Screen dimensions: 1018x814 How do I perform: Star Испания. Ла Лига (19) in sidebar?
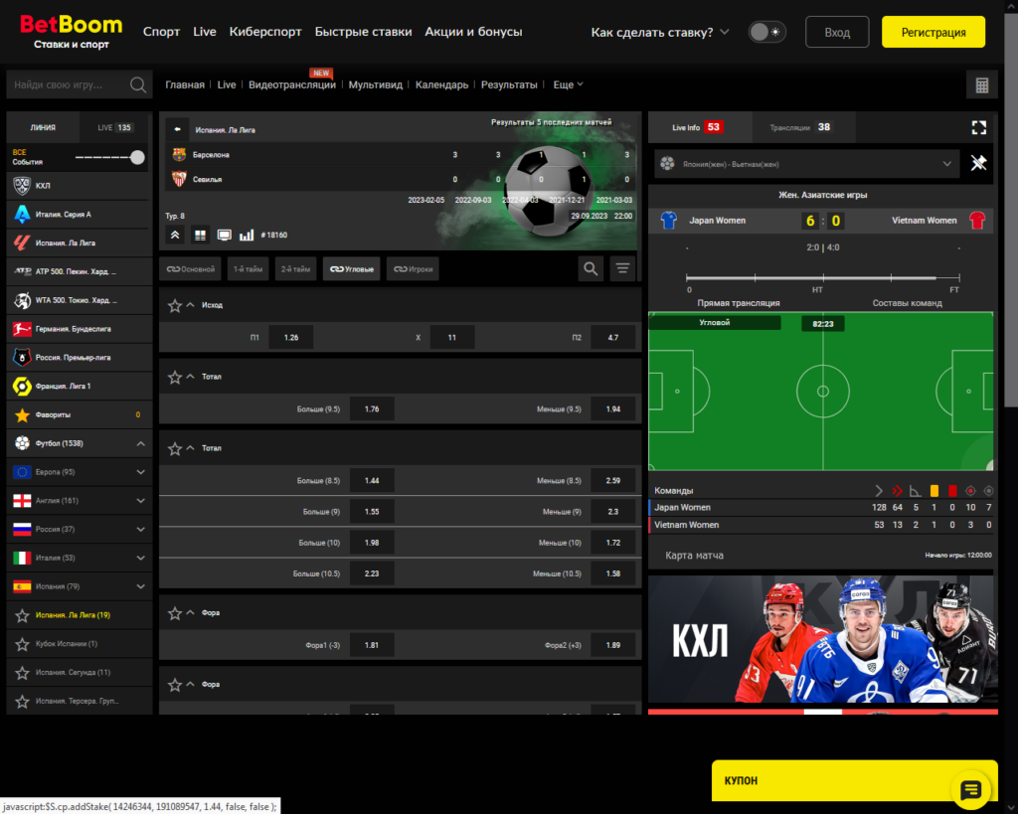click(x=22, y=615)
